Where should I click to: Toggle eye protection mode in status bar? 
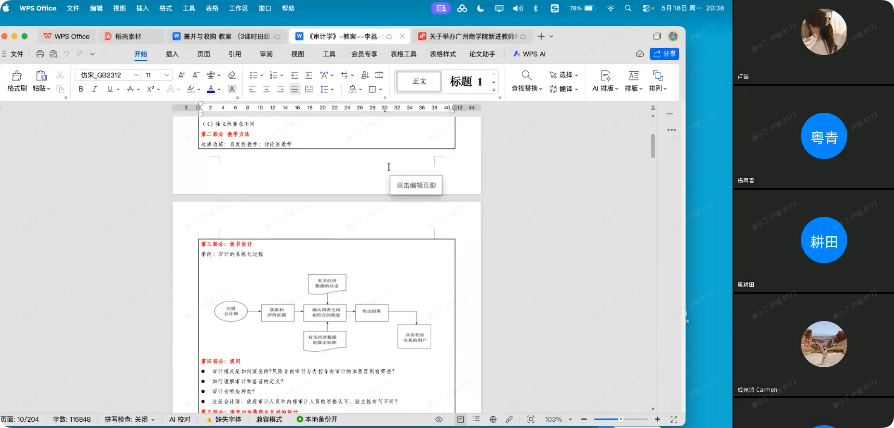439,419
